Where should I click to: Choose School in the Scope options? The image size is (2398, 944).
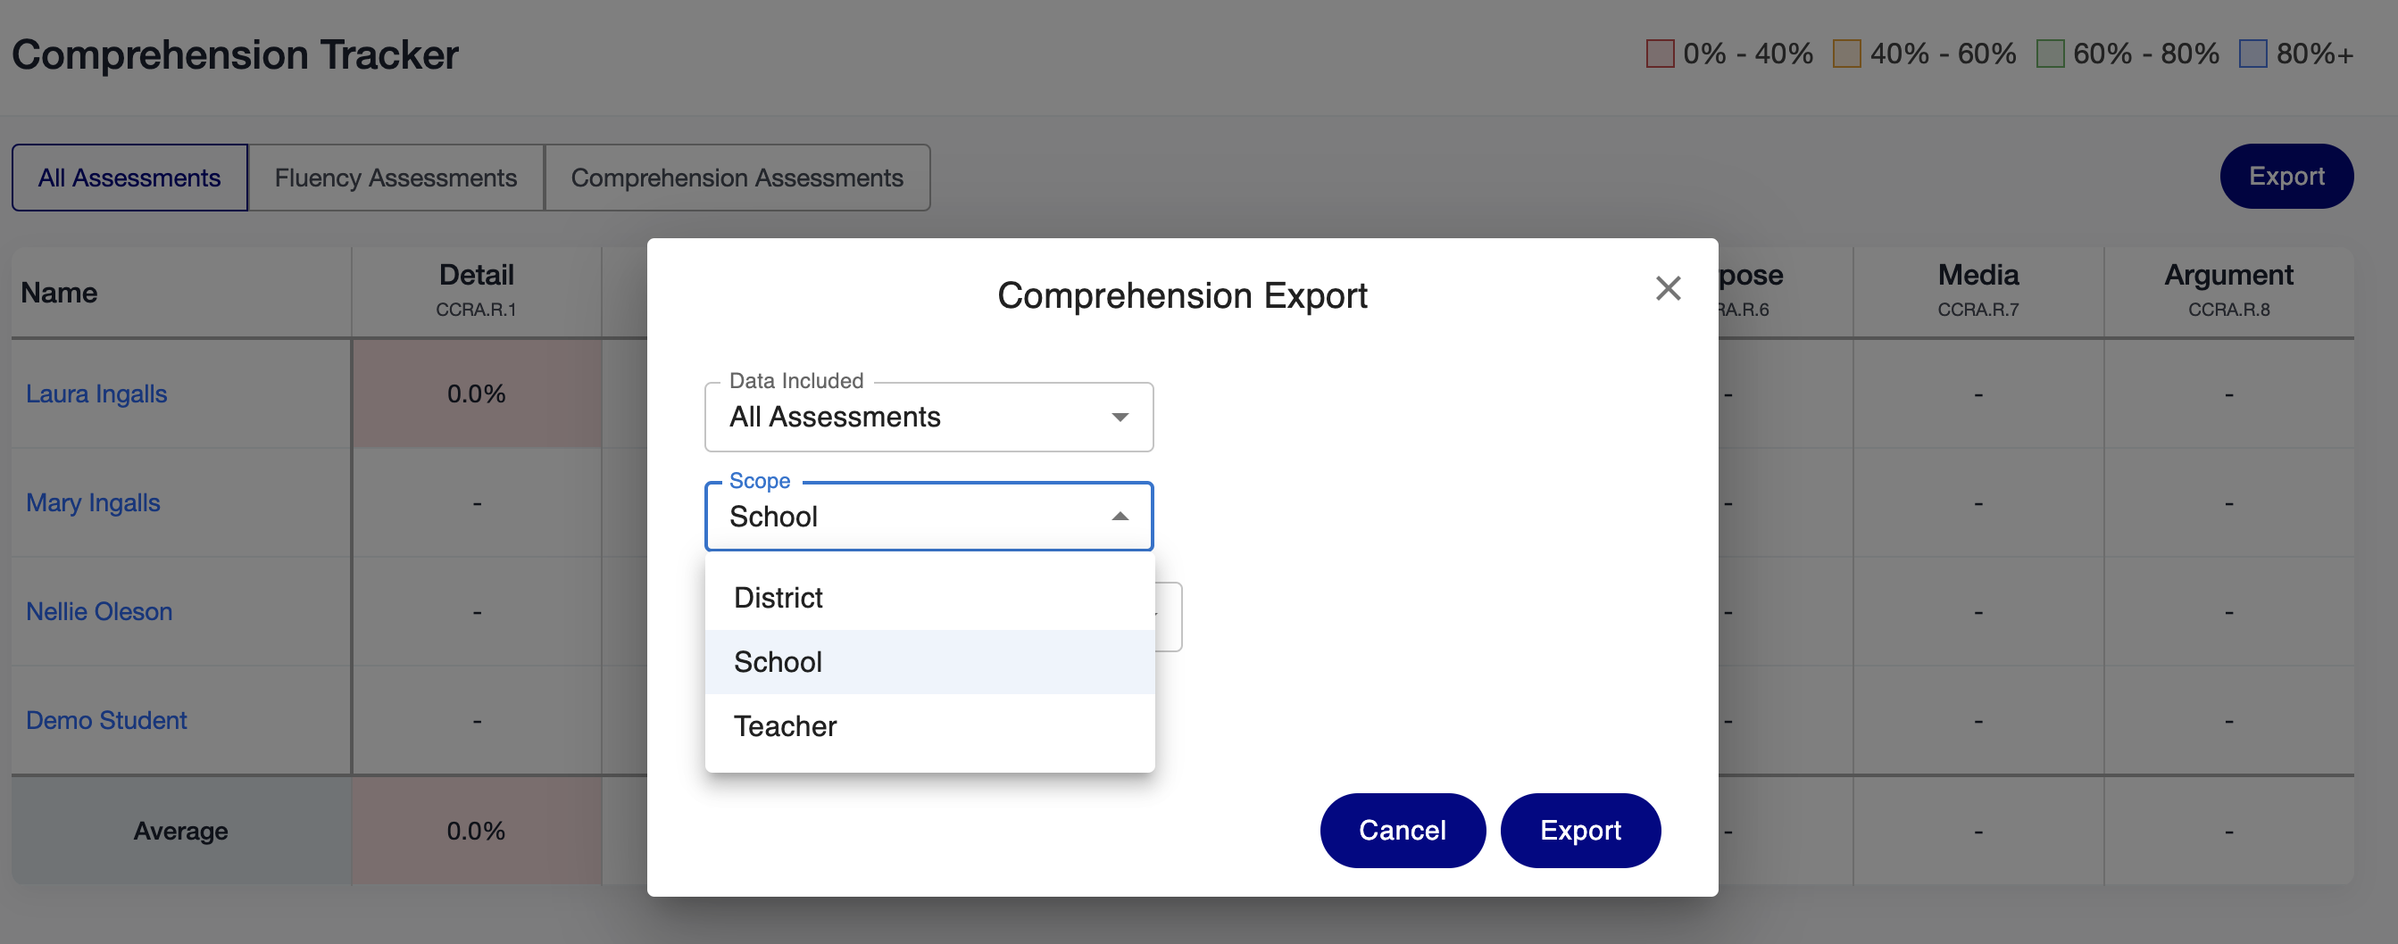pos(779,662)
